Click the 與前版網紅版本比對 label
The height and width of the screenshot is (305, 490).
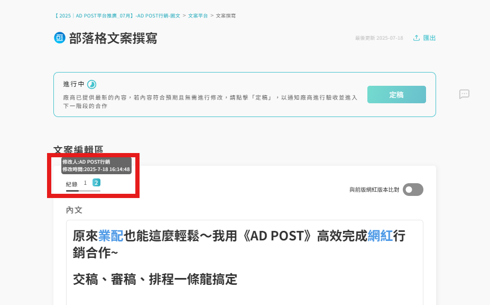point(374,190)
